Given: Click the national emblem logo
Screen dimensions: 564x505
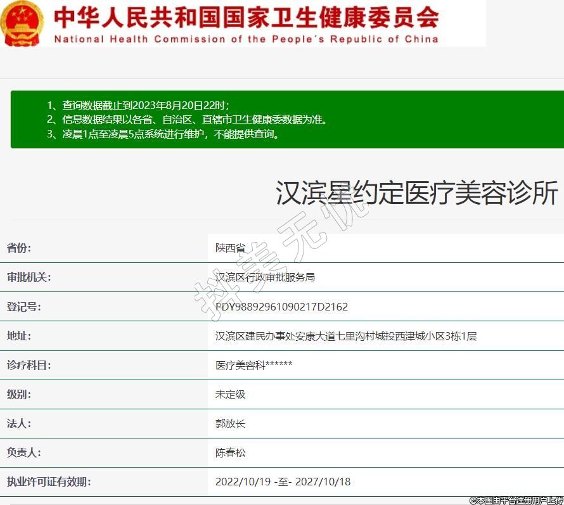Looking at the screenshot, I should coord(22,23).
